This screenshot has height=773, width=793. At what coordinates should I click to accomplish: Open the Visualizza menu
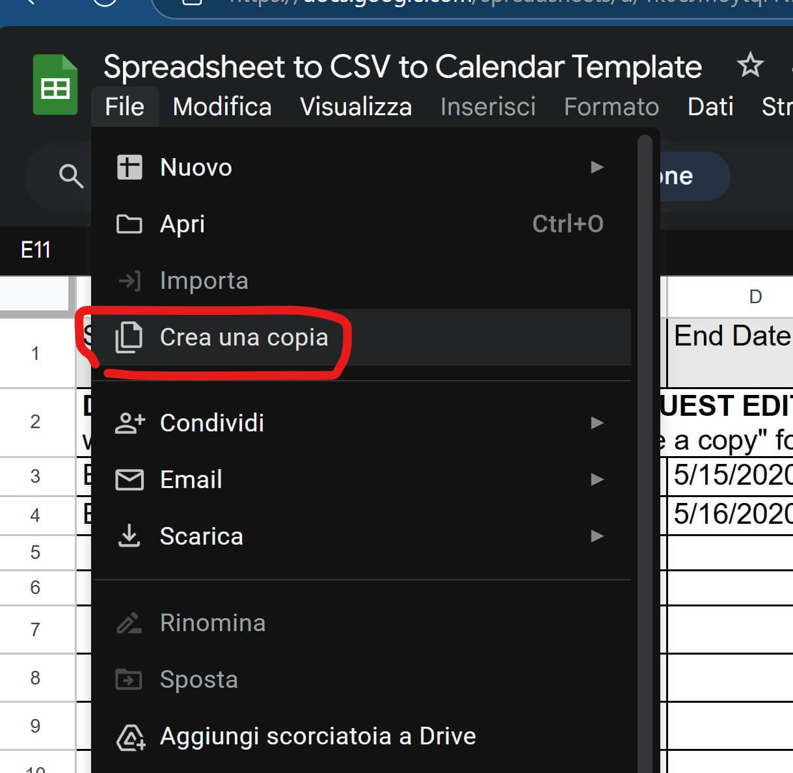(x=356, y=107)
